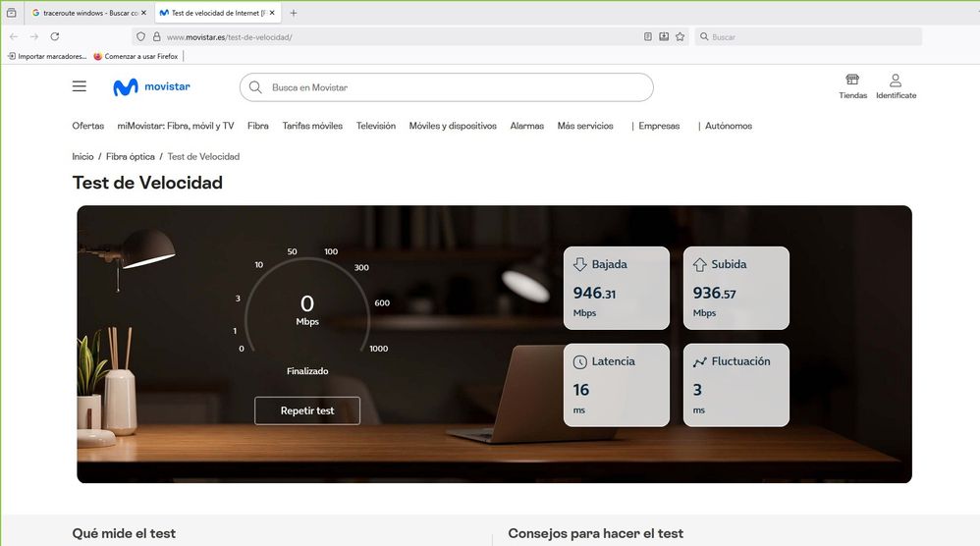Image resolution: width=980 pixels, height=546 pixels.
Task: Go to the Televisión section
Action: pos(376,126)
